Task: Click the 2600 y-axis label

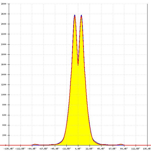Action: 4,14
